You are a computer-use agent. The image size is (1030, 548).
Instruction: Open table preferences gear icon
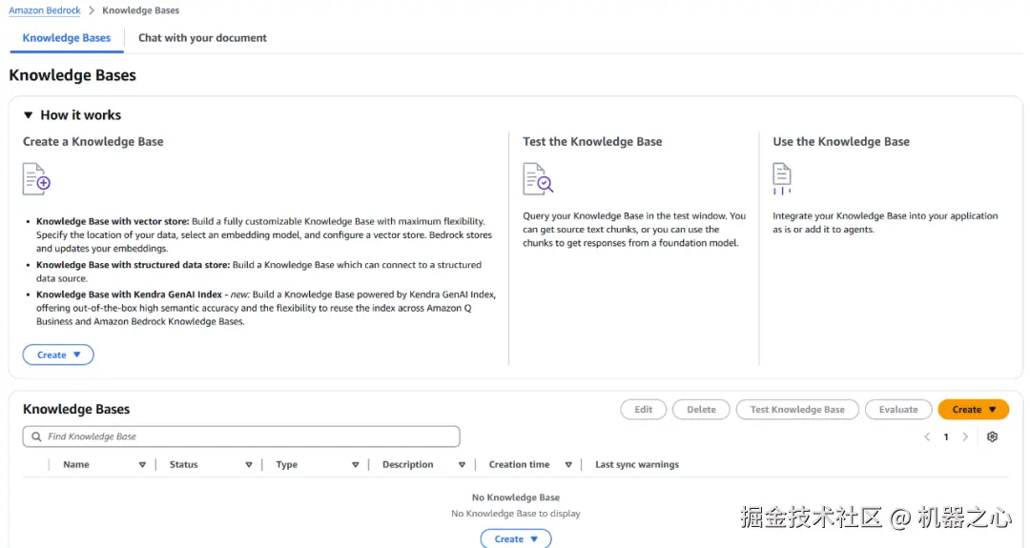pos(992,436)
